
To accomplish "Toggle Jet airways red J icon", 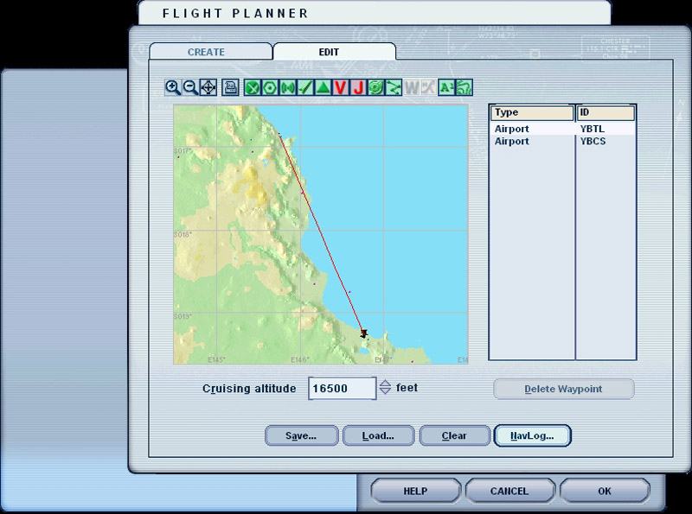I will click(358, 86).
